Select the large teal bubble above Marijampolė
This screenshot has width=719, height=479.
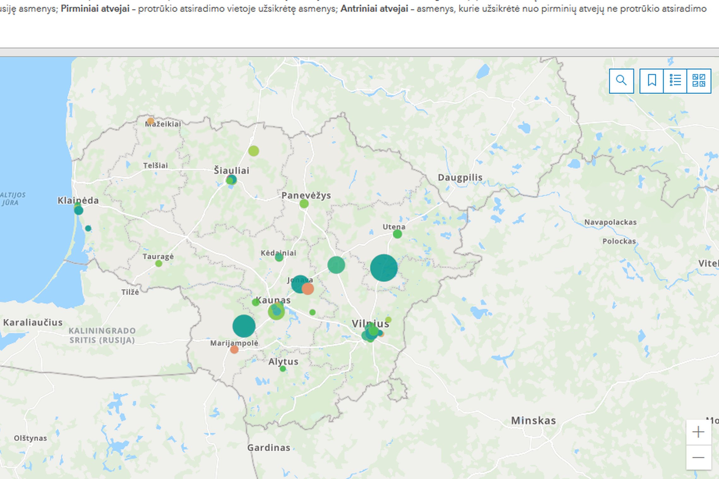[244, 326]
